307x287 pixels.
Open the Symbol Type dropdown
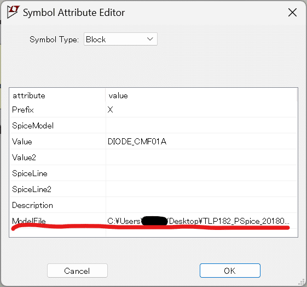coord(120,40)
